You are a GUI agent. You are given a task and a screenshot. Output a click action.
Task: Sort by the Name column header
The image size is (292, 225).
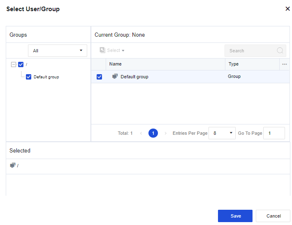click(x=116, y=64)
